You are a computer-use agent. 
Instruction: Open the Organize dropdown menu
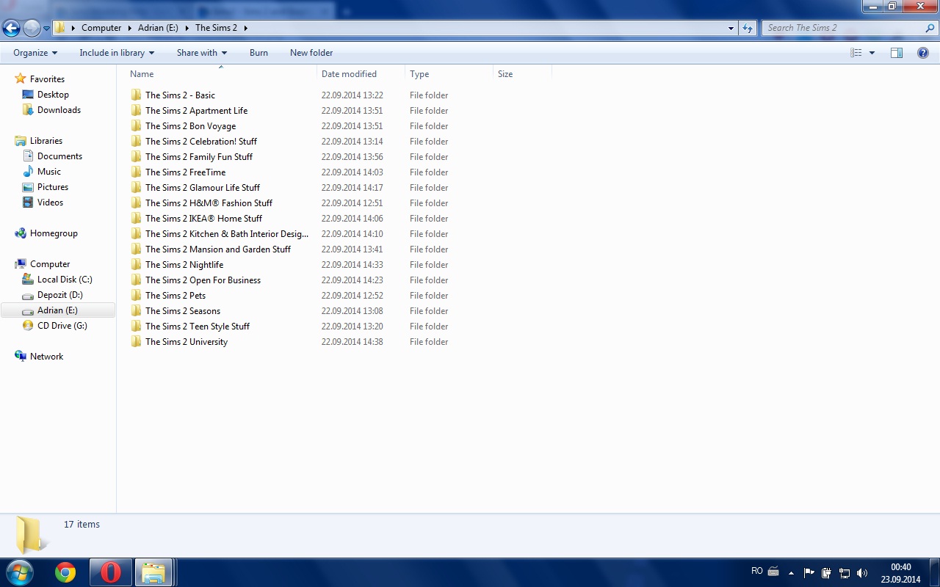[35, 53]
